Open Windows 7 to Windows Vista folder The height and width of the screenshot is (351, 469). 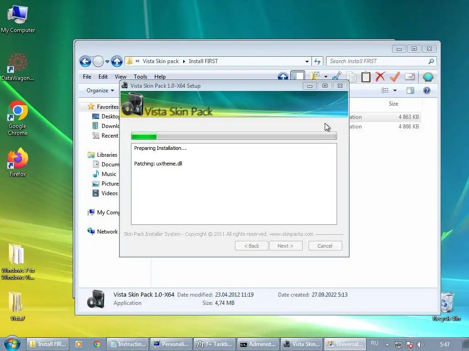click(x=18, y=262)
